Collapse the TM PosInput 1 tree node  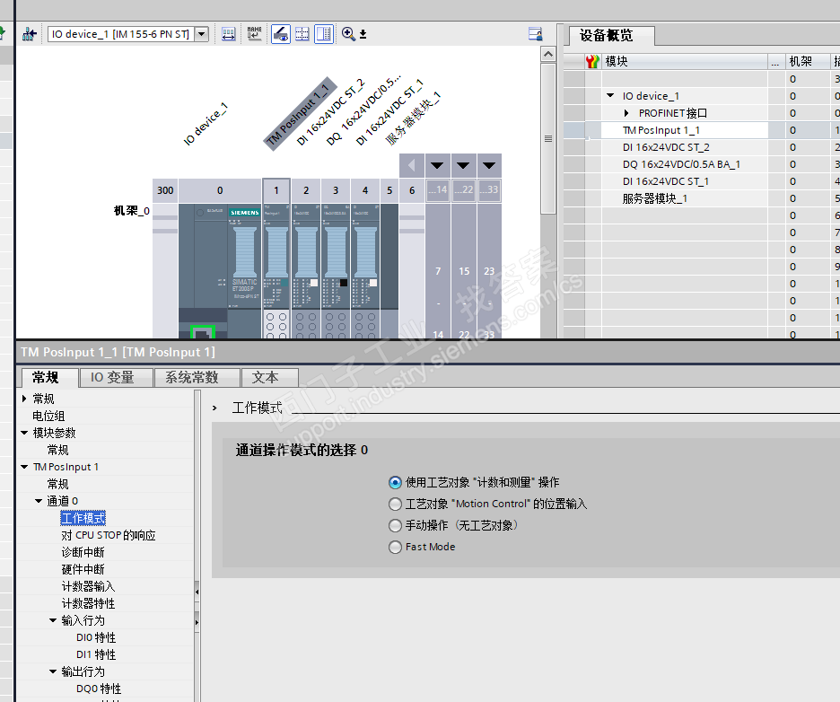coord(24,467)
